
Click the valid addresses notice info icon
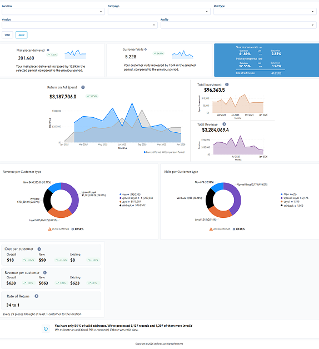(46, 329)
